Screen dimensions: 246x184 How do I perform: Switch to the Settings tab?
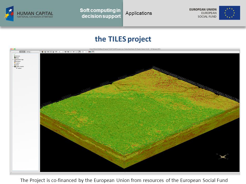(x=28, y=52)
